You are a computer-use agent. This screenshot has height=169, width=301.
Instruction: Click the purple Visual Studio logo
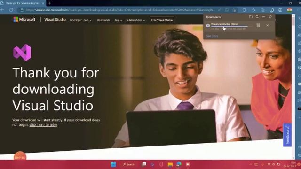[x=22, y=53]
